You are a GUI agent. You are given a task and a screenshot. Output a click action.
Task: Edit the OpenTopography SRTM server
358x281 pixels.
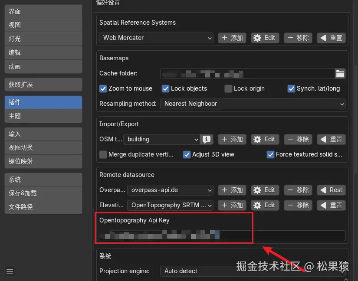click(x=265, y=205)
